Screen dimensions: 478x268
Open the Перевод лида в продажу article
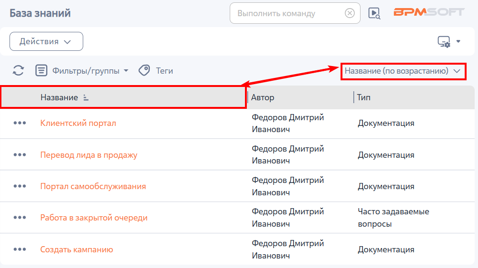(89, 155)
